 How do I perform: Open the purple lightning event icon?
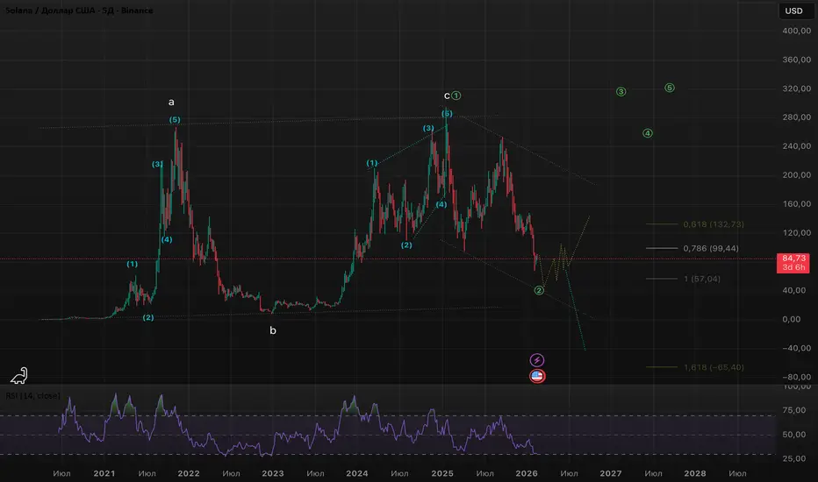tap(537, 360)
